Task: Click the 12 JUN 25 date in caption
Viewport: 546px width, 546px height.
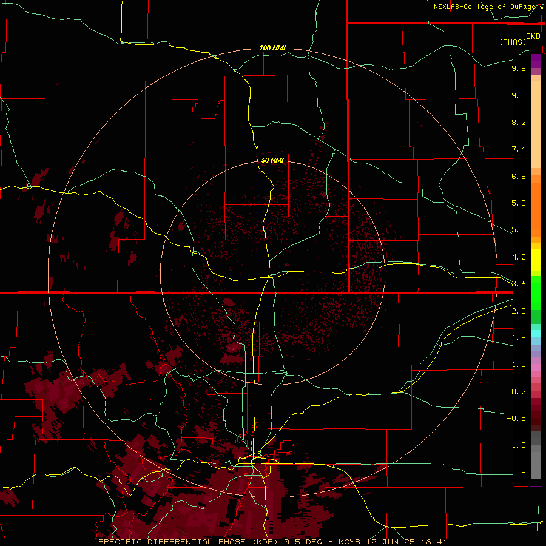Action: point(389,542)
